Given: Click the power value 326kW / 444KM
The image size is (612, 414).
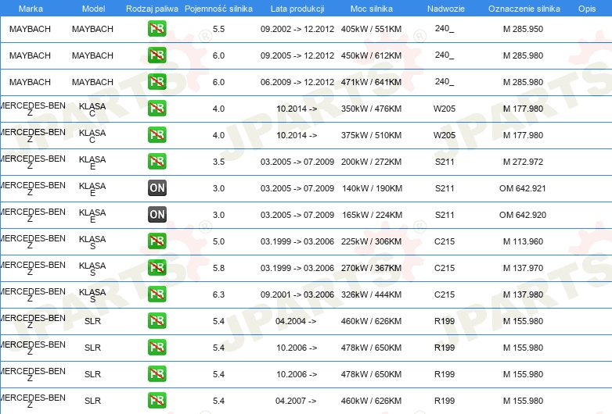Looking at the screenshot, I should click(x=371, y=294).
